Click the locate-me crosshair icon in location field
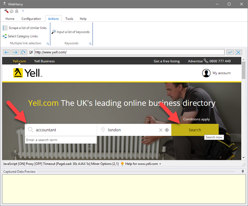 (x=167, y=130)
